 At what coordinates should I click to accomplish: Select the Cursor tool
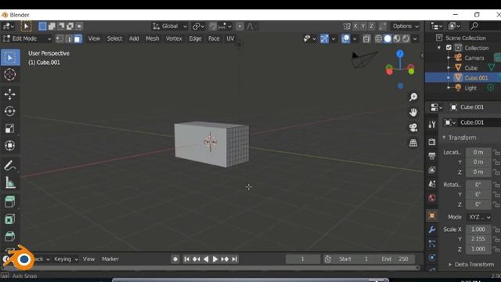tap(10, 74)
